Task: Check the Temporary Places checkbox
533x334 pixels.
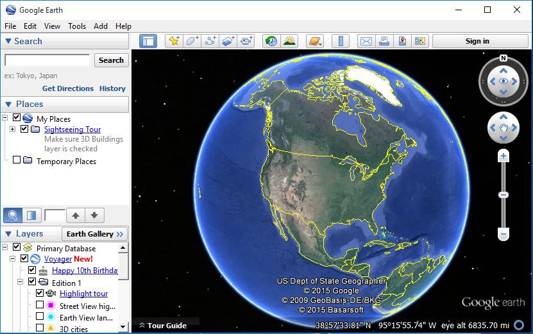Action: (x=16, y=160)
